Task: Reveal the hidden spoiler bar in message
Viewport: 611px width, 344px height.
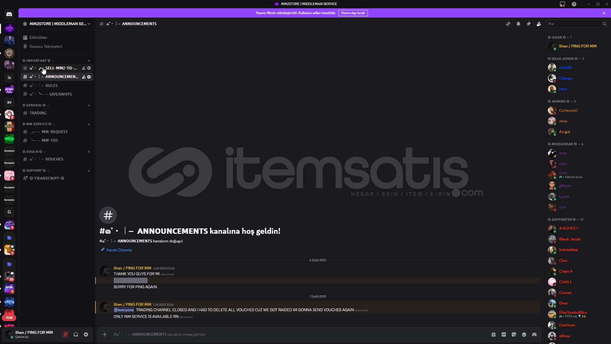Action: 130,281
